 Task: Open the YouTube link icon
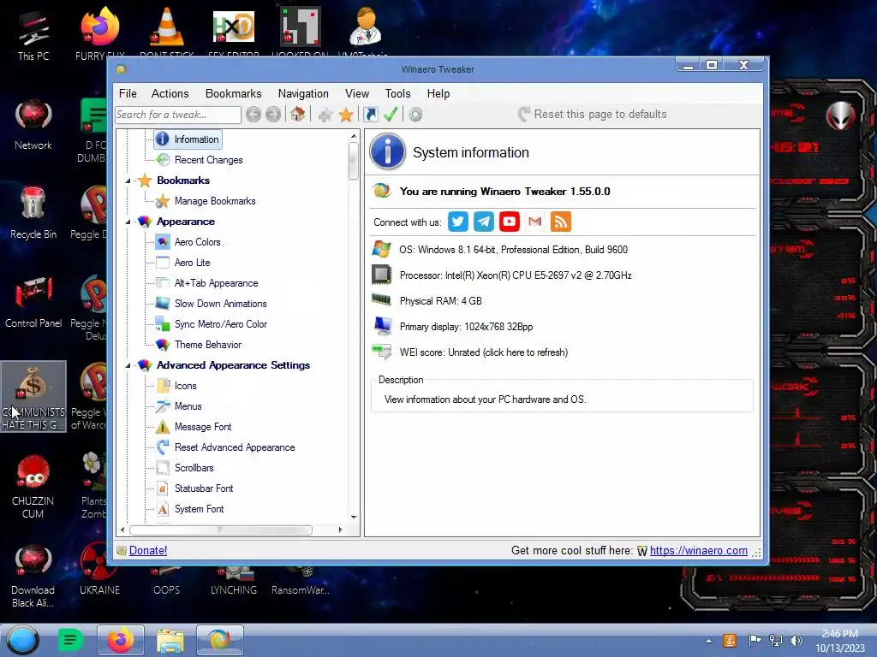510,222
